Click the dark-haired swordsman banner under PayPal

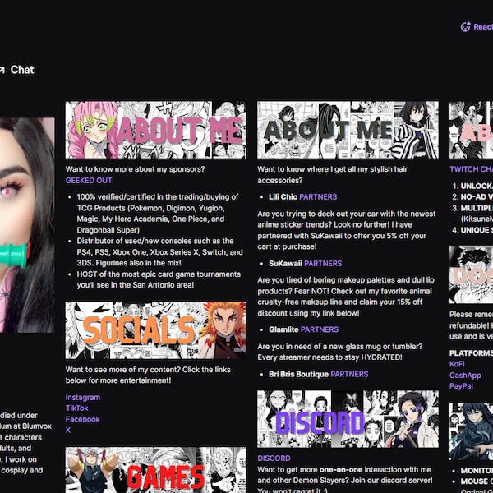click(471, 431)
